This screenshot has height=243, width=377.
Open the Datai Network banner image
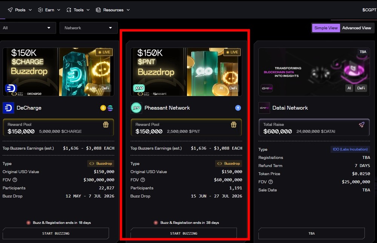tap(314, 72)
